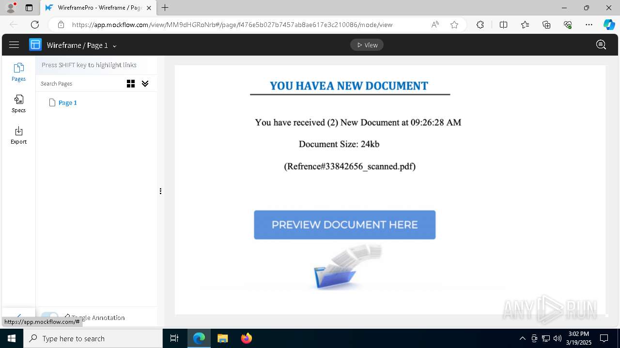The height and width of the screenshot is (348, 620).
Task: Open Firefox from taskbar
Action: pyautogui.click(x=246, y=338)
